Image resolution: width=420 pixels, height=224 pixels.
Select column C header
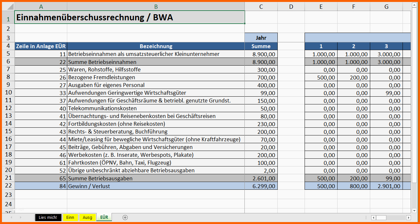(x=261, y=6)
